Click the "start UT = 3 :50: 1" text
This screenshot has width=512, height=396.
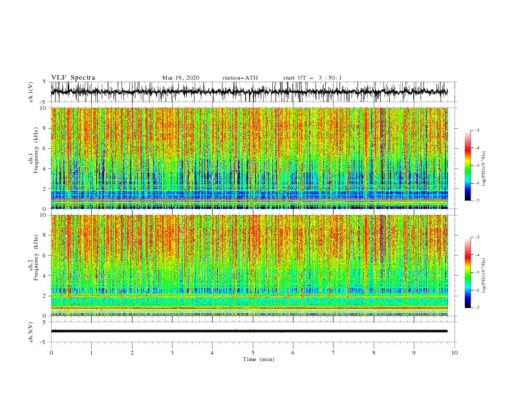312,78
